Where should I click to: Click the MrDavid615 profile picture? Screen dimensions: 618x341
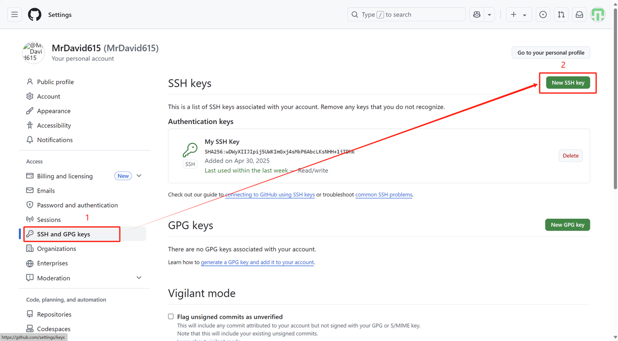point(33,52)
